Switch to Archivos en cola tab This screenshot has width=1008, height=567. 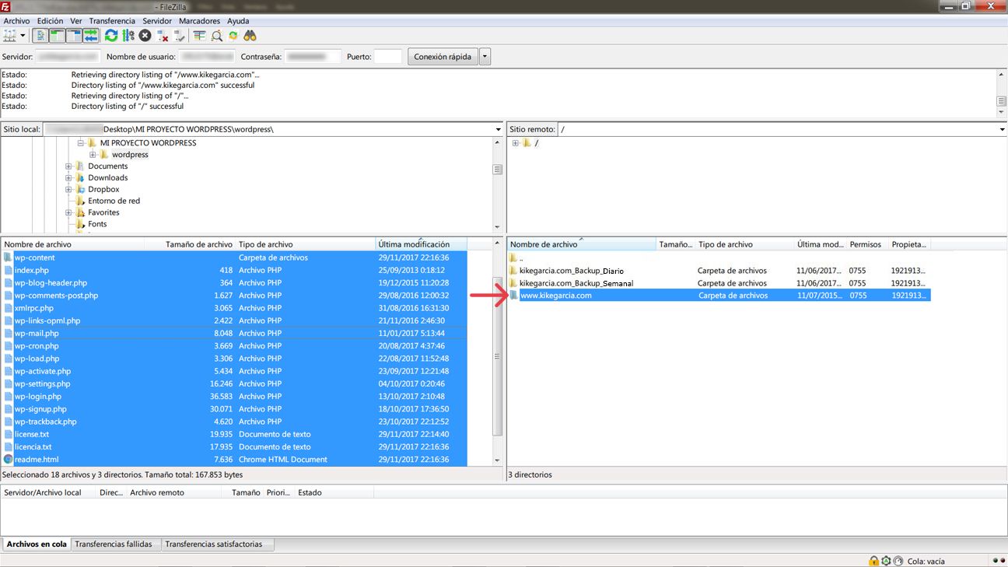37,544
